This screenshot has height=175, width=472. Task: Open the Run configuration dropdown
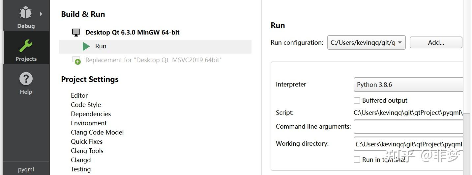click(x=367, y=43)
